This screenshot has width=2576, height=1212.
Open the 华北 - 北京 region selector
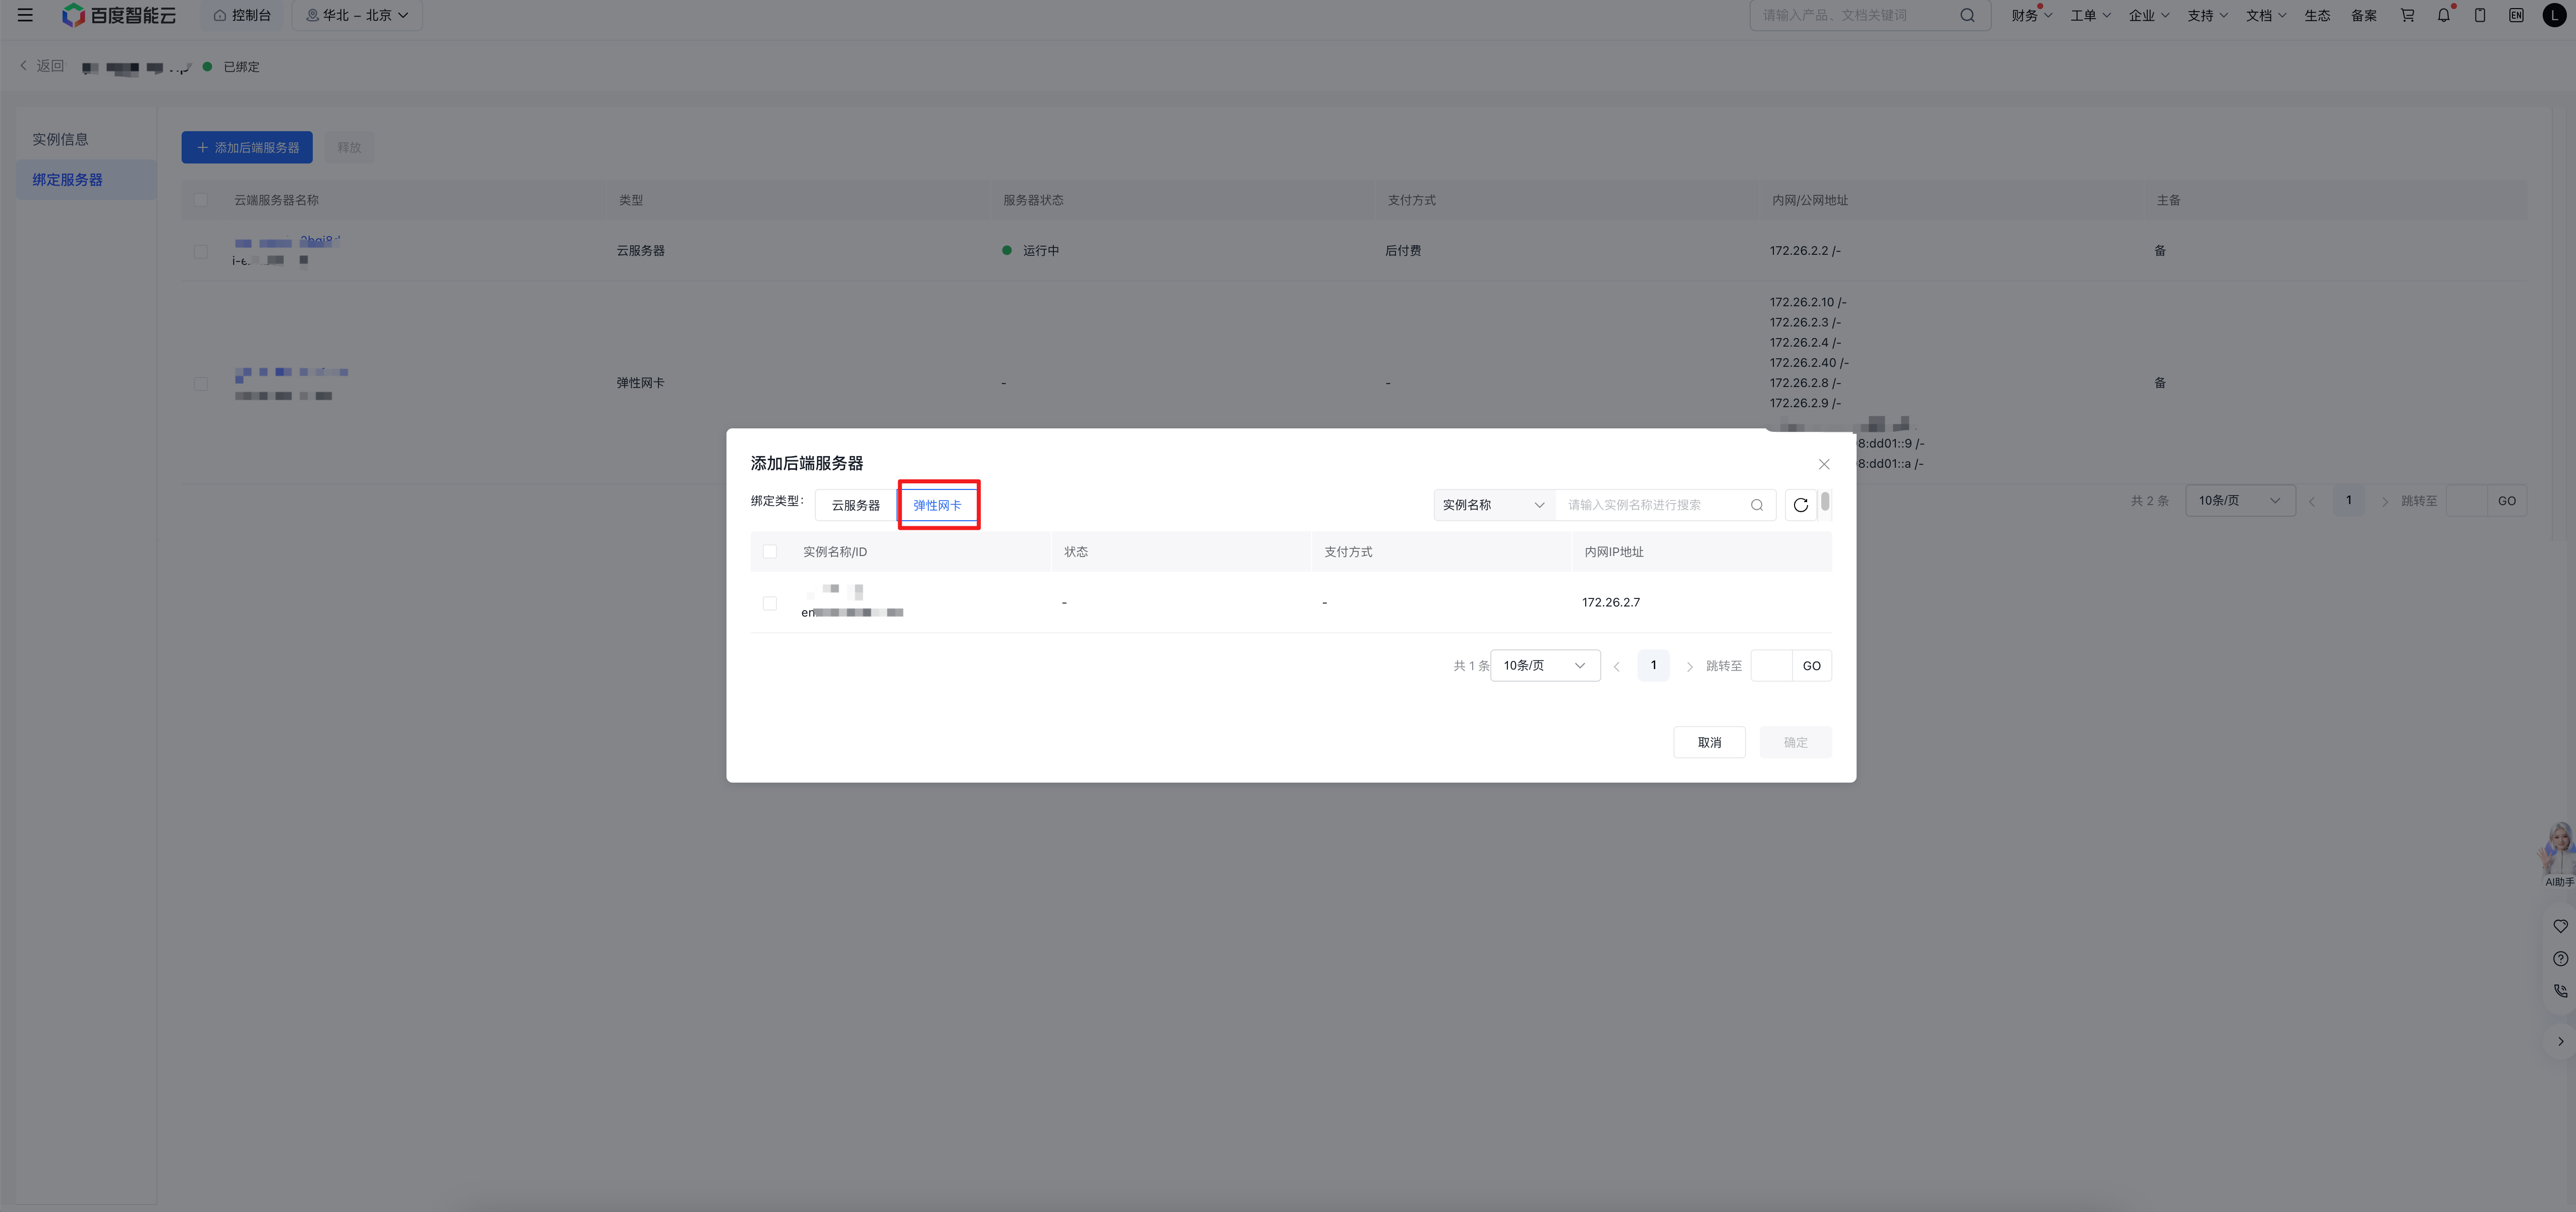pyautogui.click(x=357, y=15)
